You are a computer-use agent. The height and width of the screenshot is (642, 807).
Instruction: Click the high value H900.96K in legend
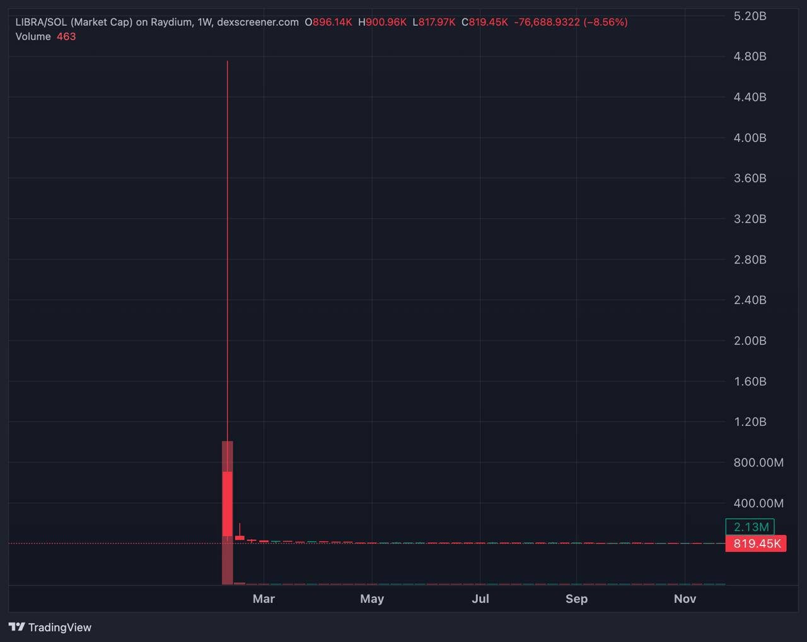pos(382,22)
